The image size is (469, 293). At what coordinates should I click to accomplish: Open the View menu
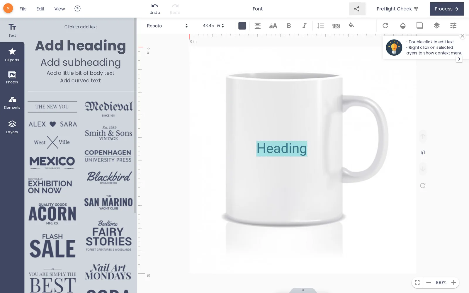point(60,9)
